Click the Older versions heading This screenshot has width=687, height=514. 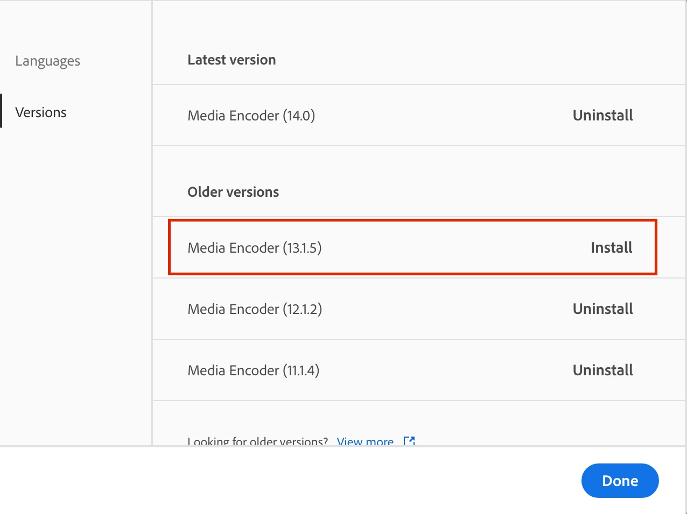coord(233,192)
